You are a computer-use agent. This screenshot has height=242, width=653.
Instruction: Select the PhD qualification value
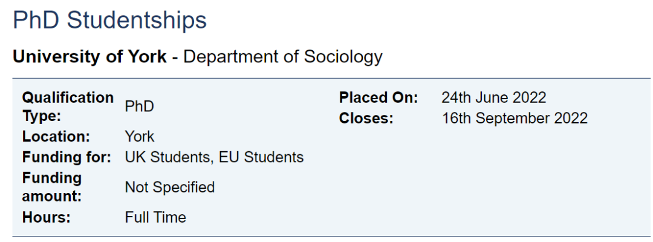point(140,106)
